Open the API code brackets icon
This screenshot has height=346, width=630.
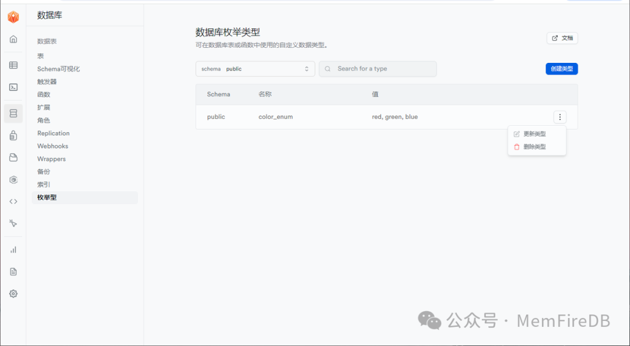[13, 202]
